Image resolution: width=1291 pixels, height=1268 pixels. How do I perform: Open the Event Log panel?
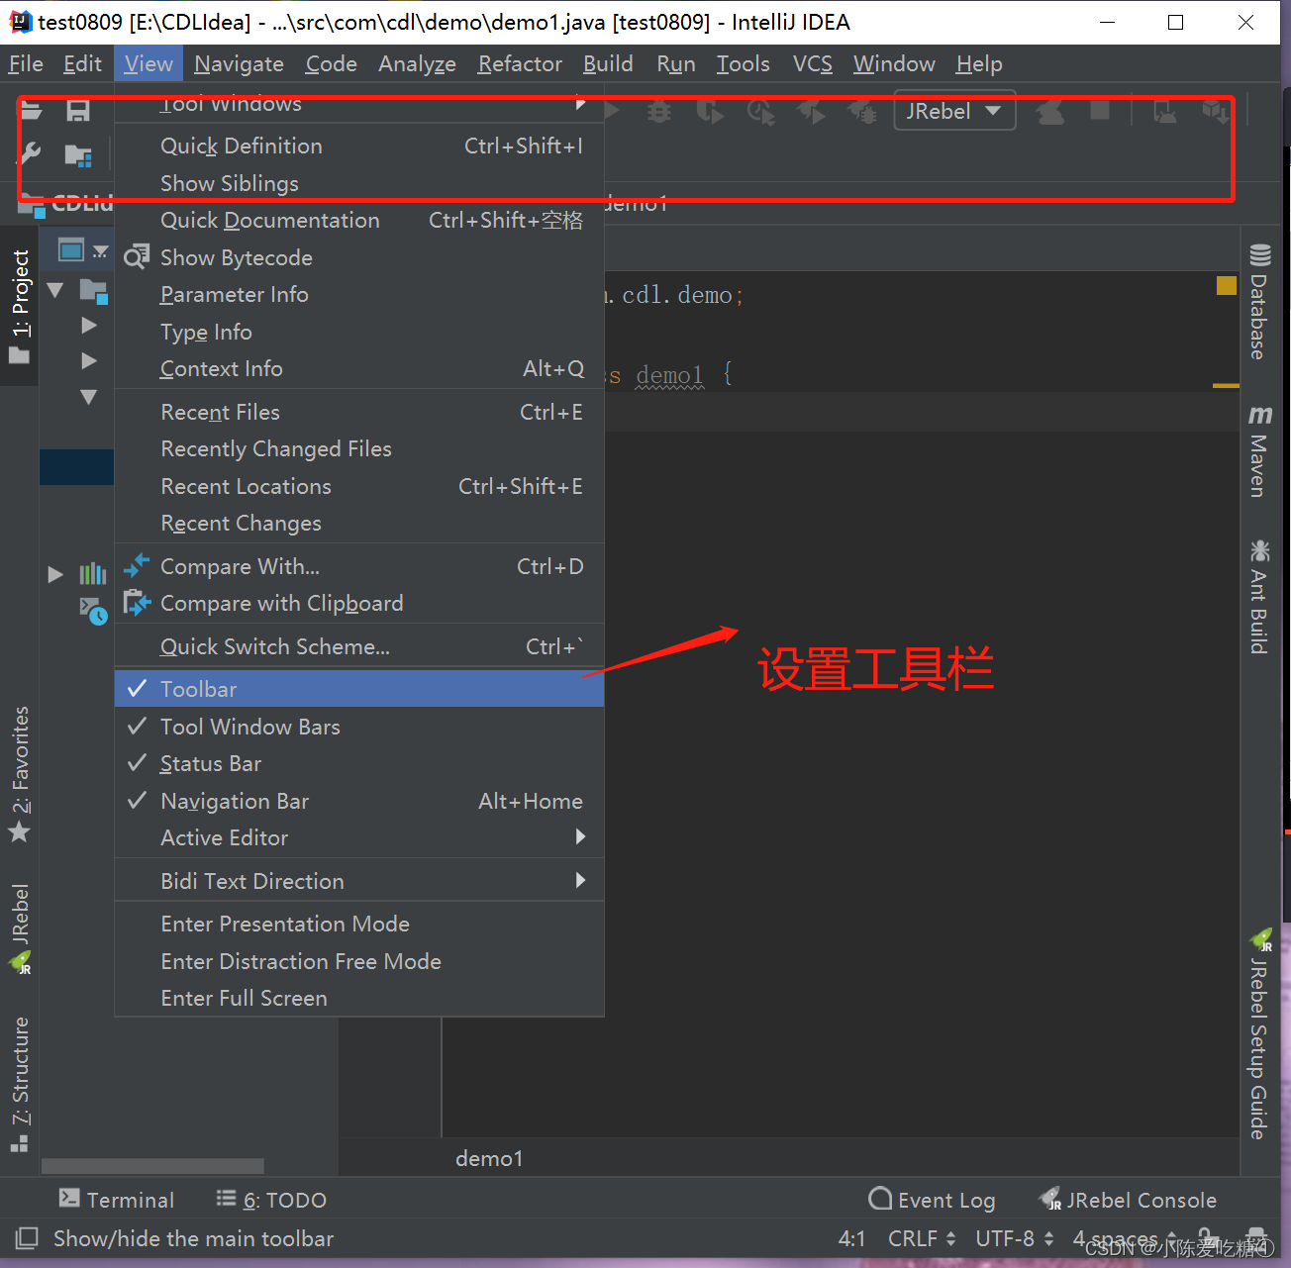click(932, 1200)
